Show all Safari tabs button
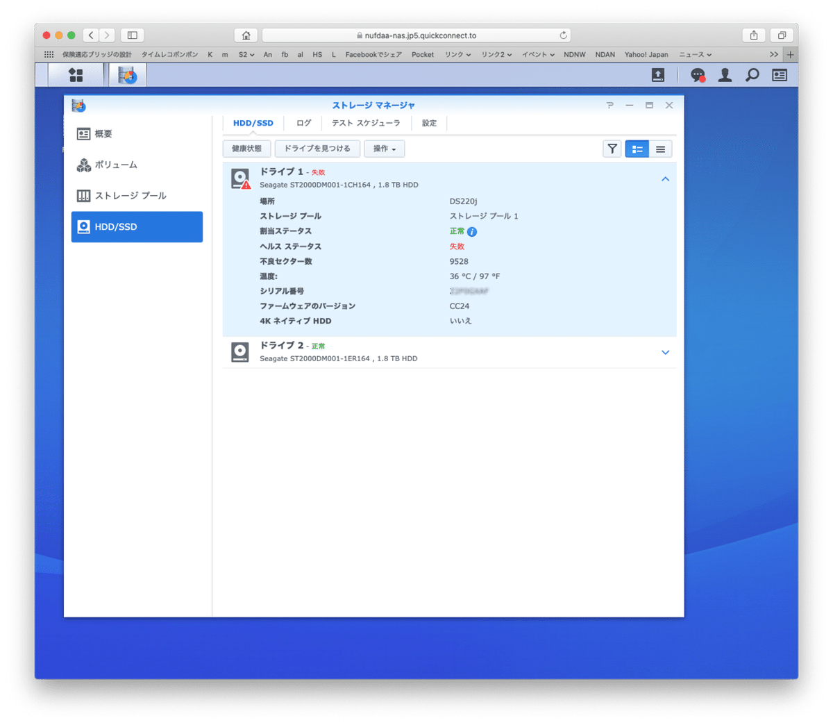The image size is (833, 725). click(782, 35)
